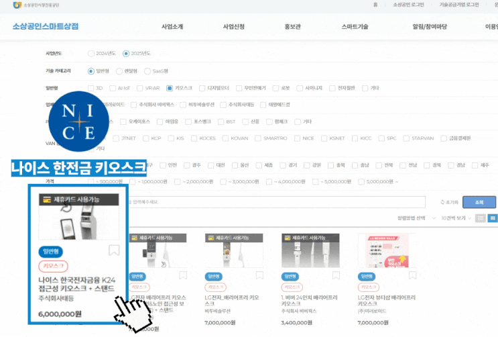
Task: Select the 2025년도 business year radio
Action: 126,54
